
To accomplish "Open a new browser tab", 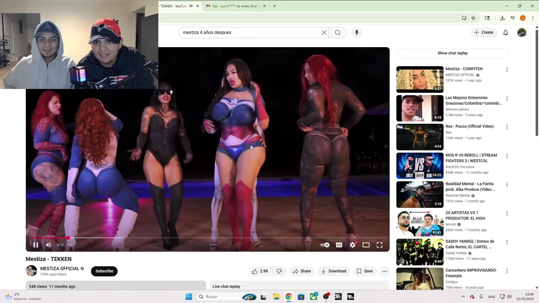I will tap(275, 6).
